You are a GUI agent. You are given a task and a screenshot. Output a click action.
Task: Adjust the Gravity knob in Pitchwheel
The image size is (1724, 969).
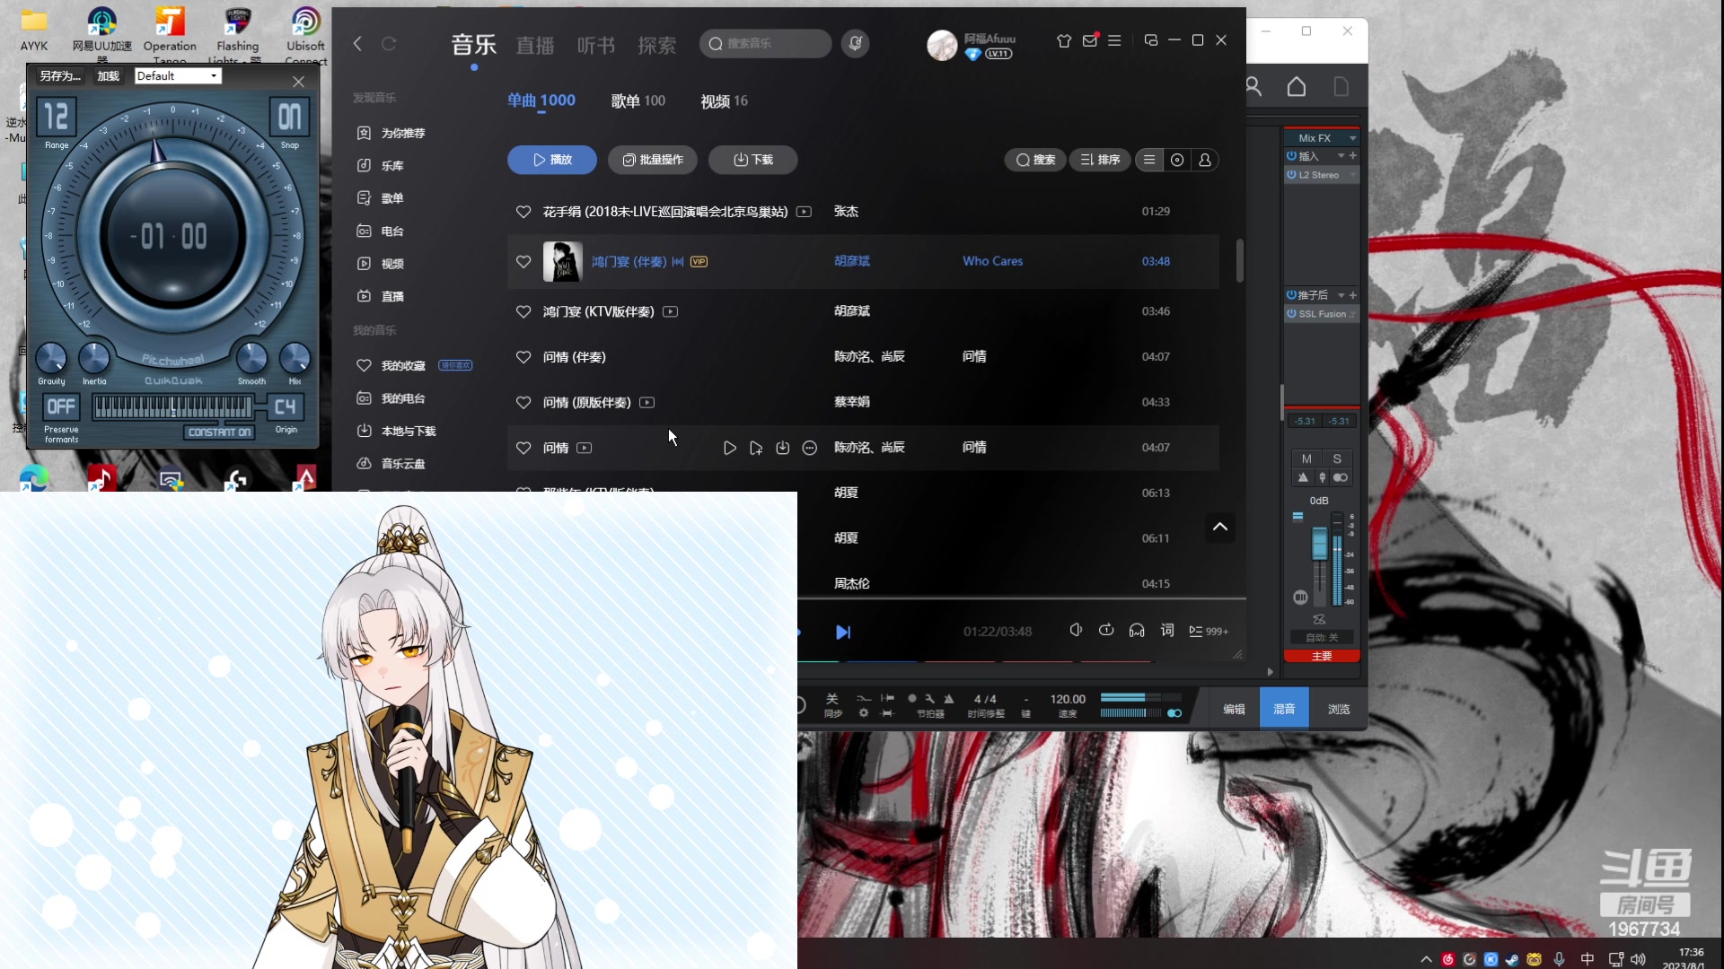[x=51, y=359]
